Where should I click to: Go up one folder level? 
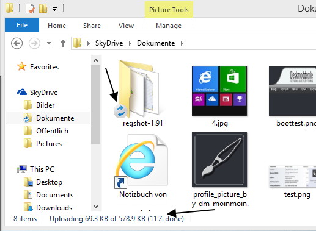(x=63, y=43)
